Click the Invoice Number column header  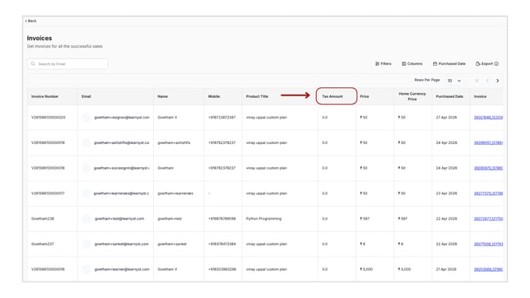point(45,96)
